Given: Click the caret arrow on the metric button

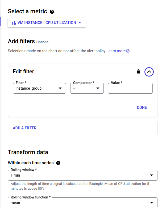Looking at the screenshot, I should coord(80,23).
